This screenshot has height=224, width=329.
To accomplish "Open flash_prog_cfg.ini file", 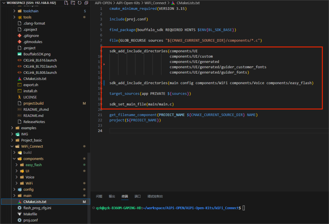I will click(37, 208).
